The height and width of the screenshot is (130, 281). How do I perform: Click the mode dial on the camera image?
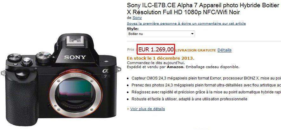click(43, 58)
